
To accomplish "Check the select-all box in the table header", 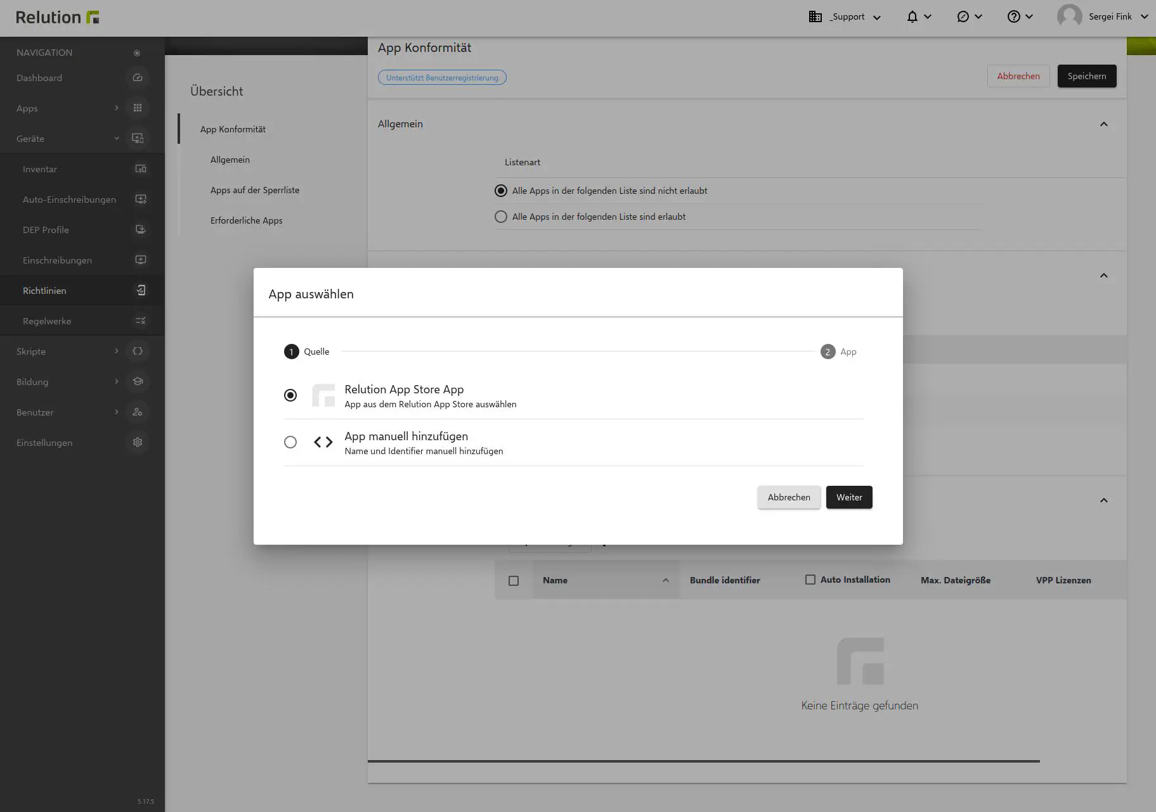I will (514, 580).
